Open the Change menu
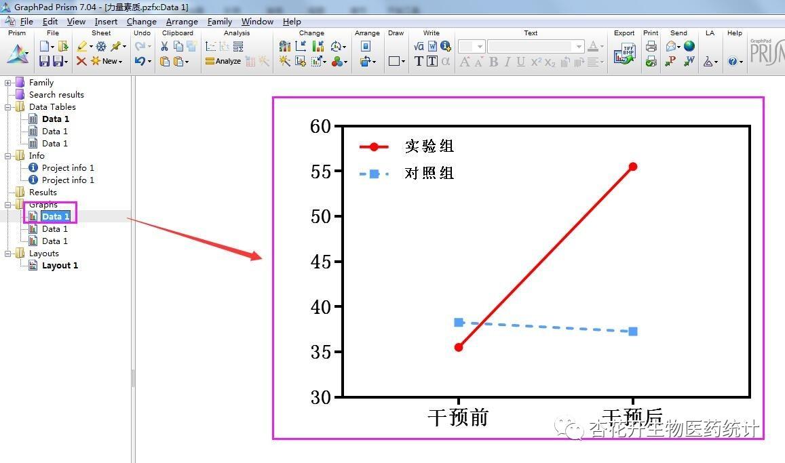 [141, 21]
